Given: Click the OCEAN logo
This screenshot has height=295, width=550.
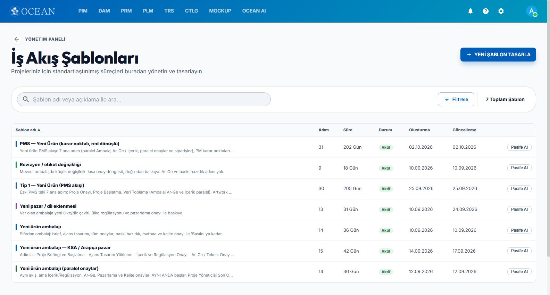Looking at the screenshot, I should (32, 11).
